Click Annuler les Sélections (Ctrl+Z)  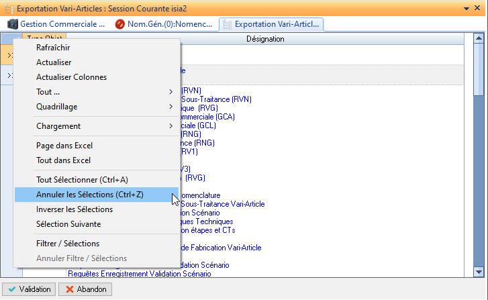89,195
